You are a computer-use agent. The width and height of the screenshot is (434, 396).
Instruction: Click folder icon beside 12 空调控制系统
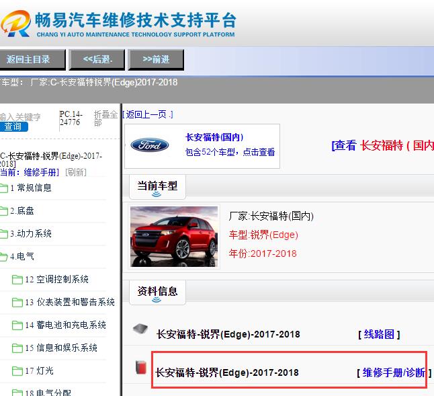[x=17, y=280]
